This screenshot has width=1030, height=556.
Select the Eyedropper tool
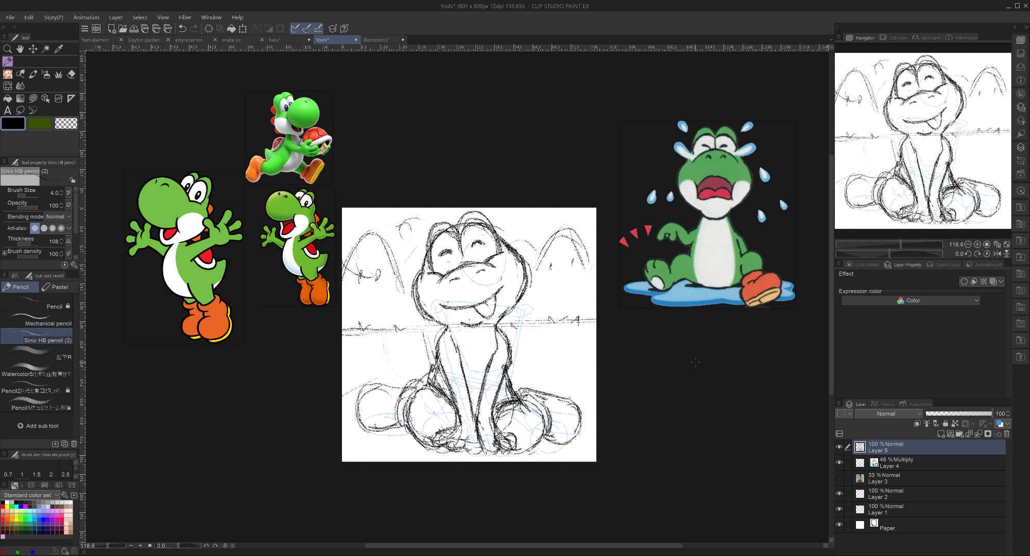59,49
